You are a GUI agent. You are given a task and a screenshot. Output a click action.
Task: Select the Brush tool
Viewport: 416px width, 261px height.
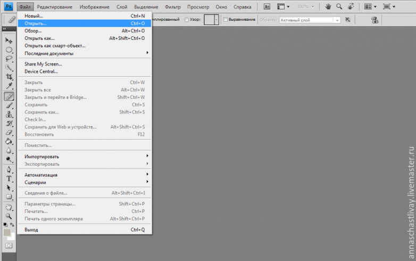[9, 105]
